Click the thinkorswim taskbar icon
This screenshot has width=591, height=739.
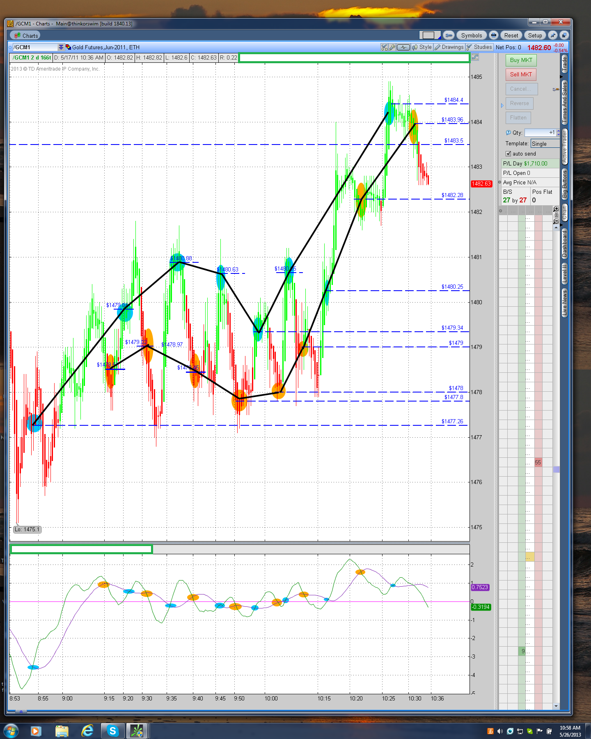tap(137, 731)
